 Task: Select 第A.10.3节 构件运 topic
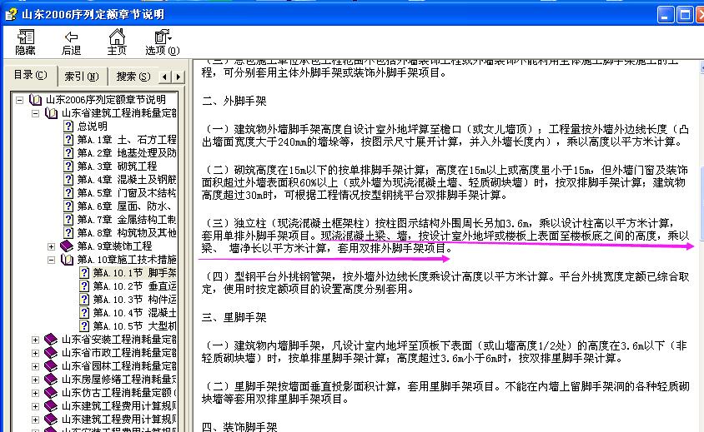pos(134,300)
